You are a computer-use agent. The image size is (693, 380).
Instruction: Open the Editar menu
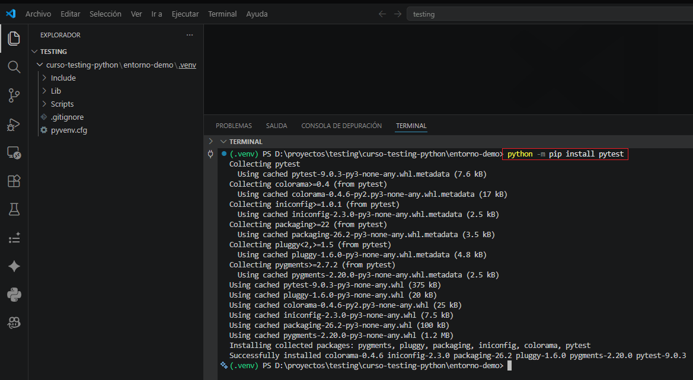click(71, 14)
